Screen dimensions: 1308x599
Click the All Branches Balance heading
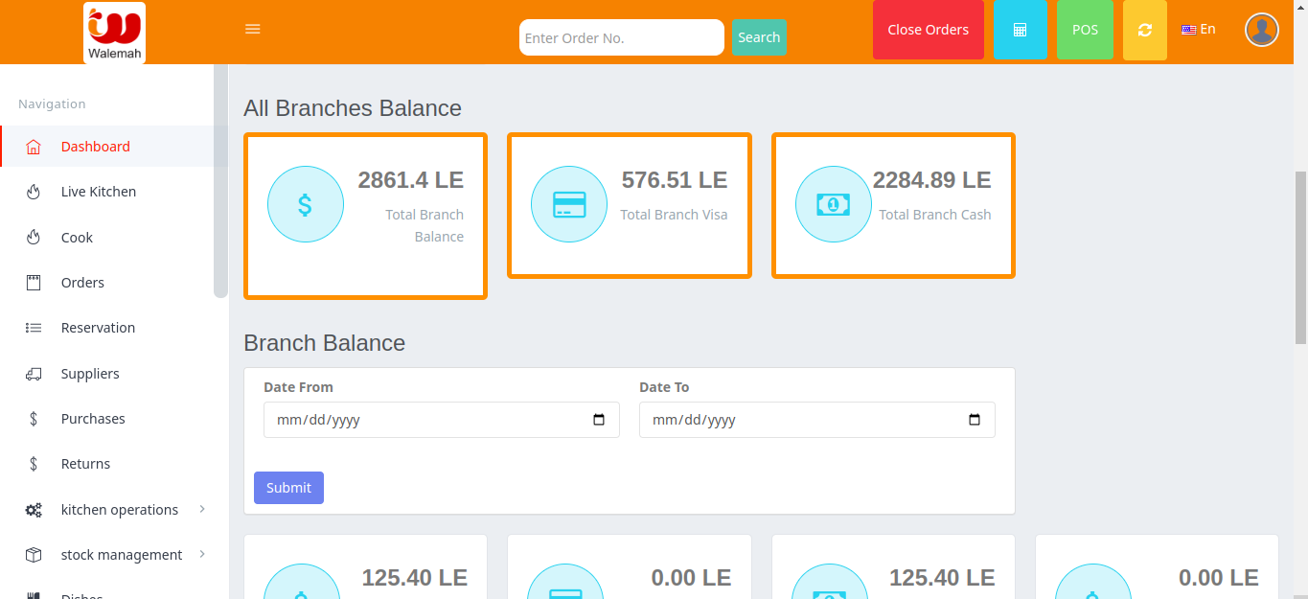pyautogui.click(x=353, y=108)
